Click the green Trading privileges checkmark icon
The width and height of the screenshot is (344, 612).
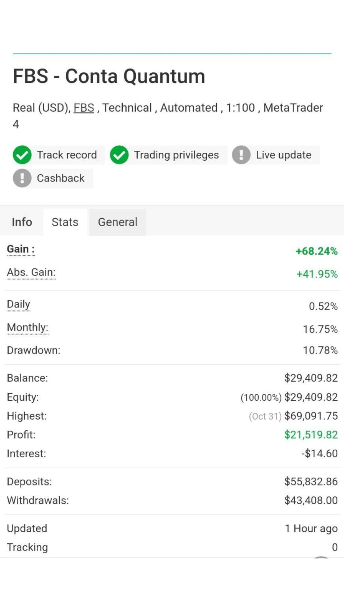[x=119, y=155]
